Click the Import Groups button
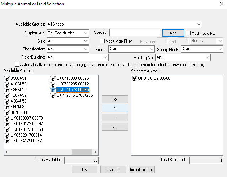 [142, 170]
